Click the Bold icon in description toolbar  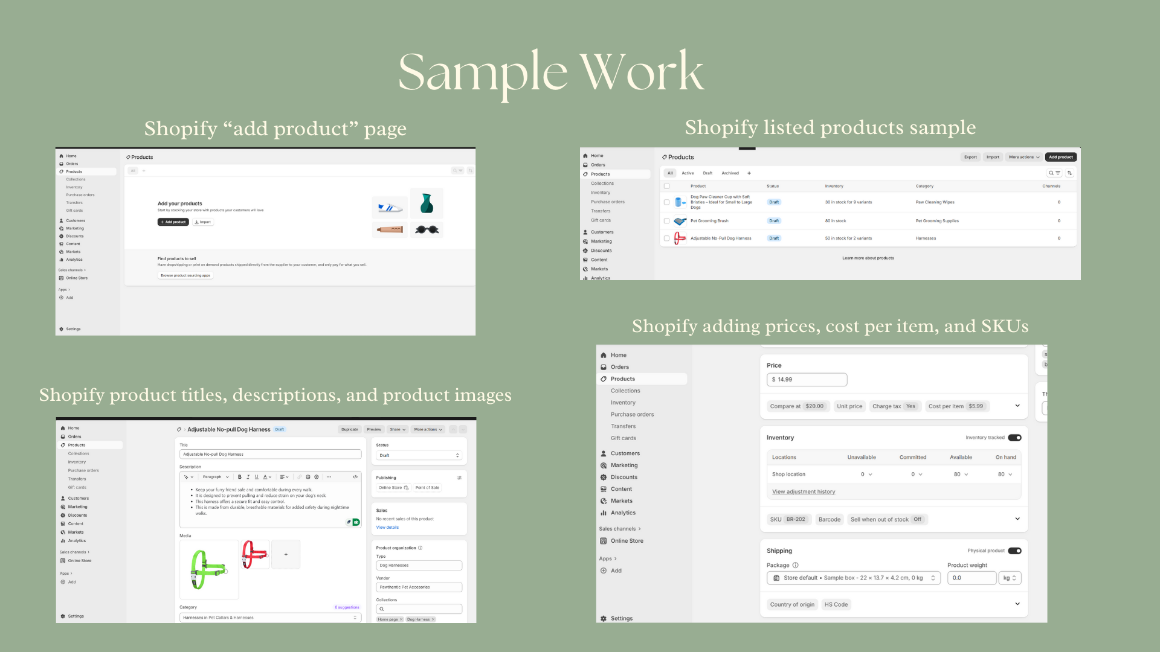coord(240,477)
